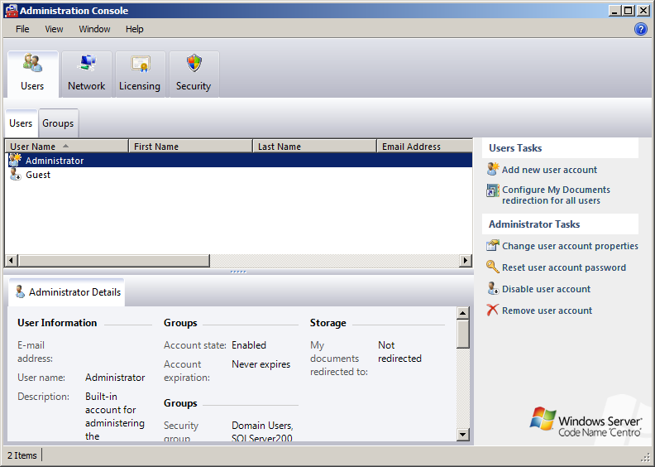Click the blue help question-mark icon
655x467 pixels.
(x=640, y=29)
